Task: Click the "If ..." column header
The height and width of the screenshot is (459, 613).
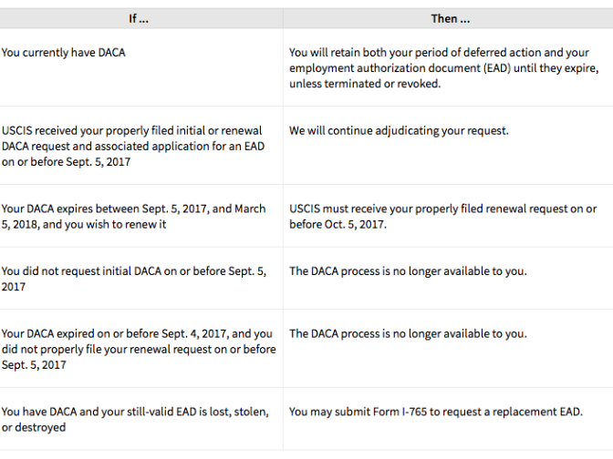Action: (139, 18)
